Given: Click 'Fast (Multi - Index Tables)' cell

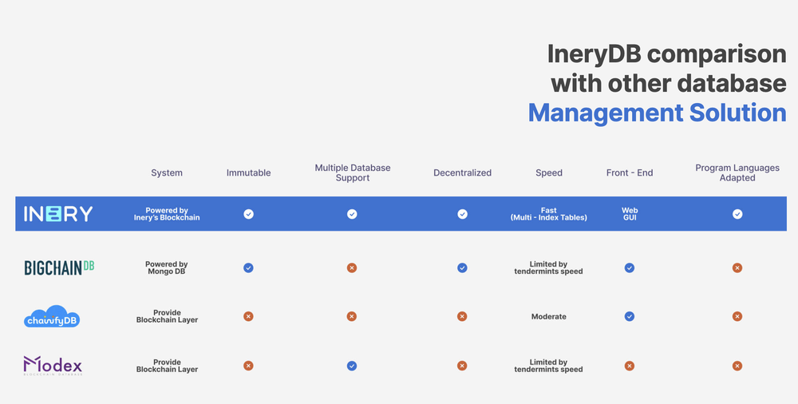Looking at the screenshot, I should (549, 214).
